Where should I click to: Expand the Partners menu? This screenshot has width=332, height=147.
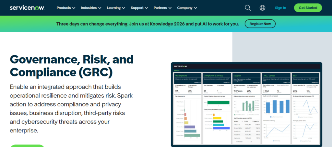point(163,8)
